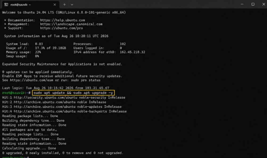Screen dimensions: 267x158
Task: Click the 'sudo pro status' text
Action: pos(86,80)
